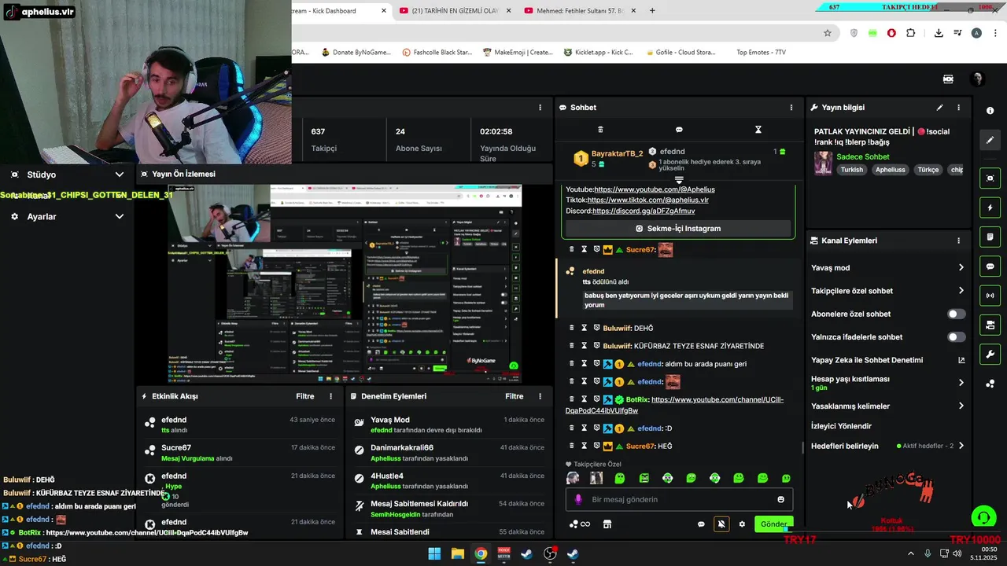The height and width of the screenshot is (566, 1007).
Task: Toggle Abonelere özel sohbet switch
Action: [x=956, y=314]
